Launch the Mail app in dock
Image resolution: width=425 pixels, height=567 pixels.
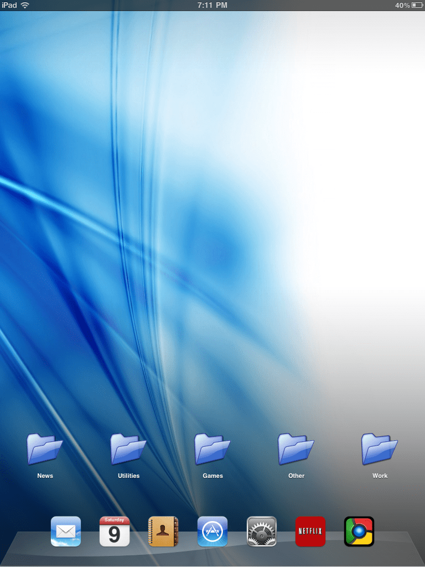tap(66, 531)
